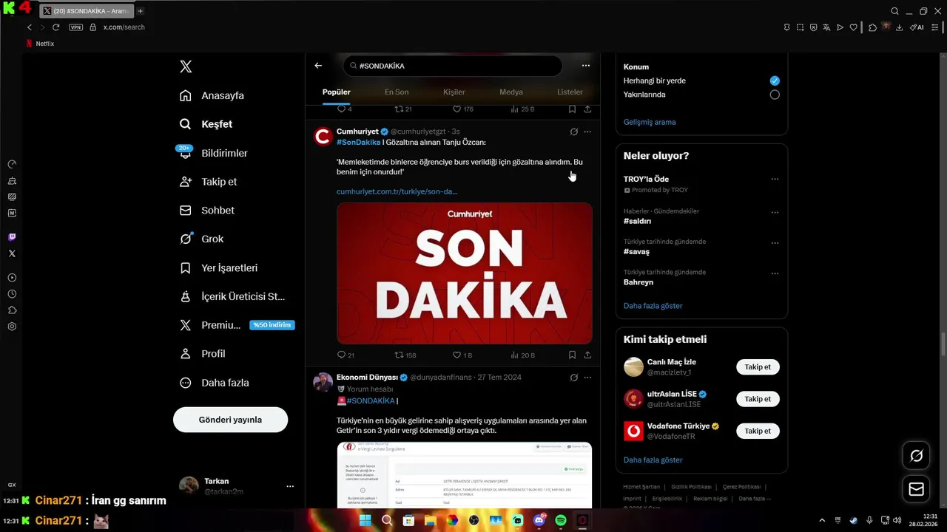Open OBS Studio from the taskbar

pyautogui.click(x=473, y=520)
